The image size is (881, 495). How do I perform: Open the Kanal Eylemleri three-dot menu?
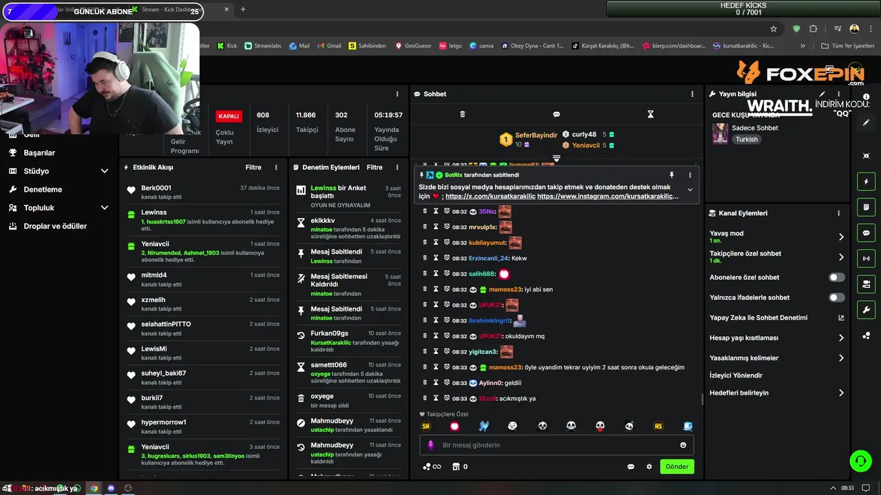(838, 213)
